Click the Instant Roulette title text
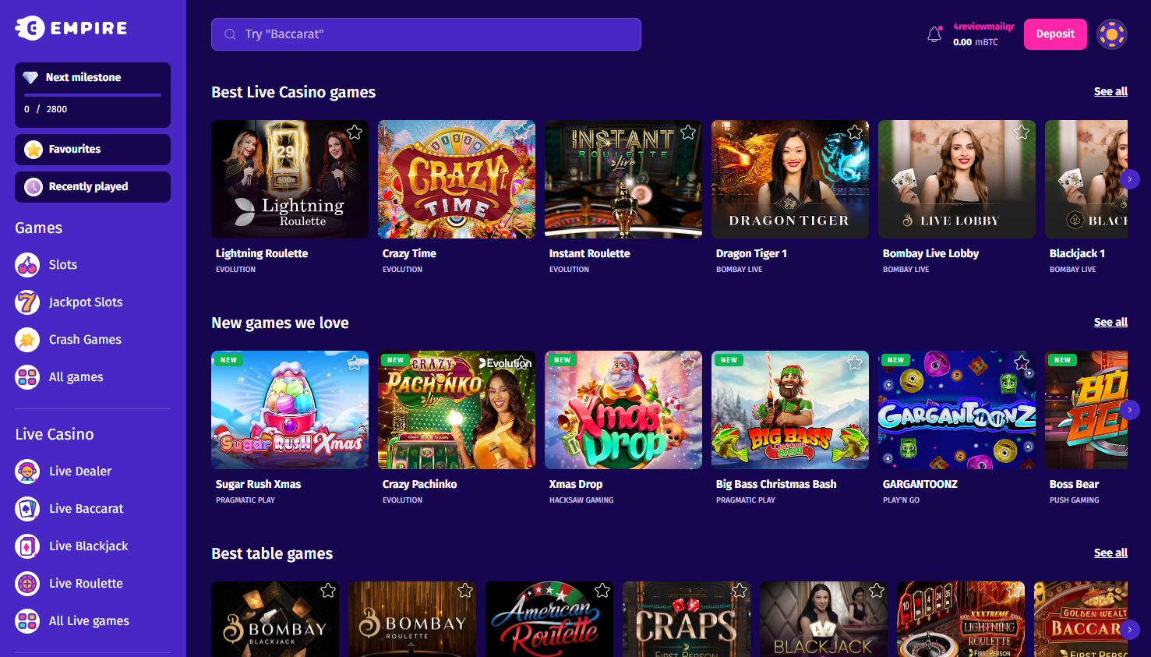 589,254
